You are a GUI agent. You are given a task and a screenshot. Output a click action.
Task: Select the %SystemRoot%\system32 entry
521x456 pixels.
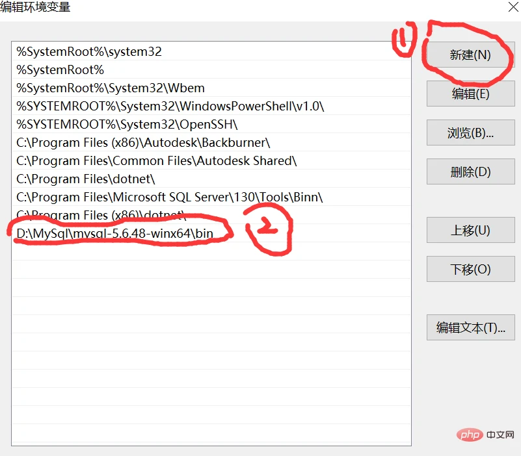coord(211,51)
